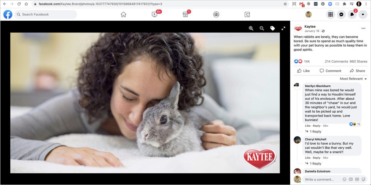Open Pinterest extension icon

323,4
